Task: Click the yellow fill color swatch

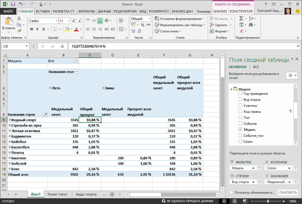Action: point(67,29)
